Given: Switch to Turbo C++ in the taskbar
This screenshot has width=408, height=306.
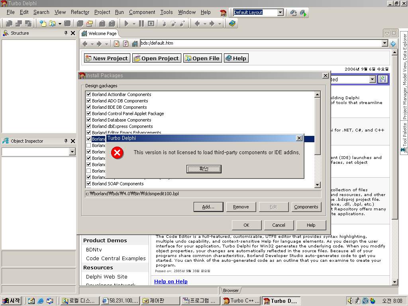Looking at the screenshot, I should click(241, 301).
